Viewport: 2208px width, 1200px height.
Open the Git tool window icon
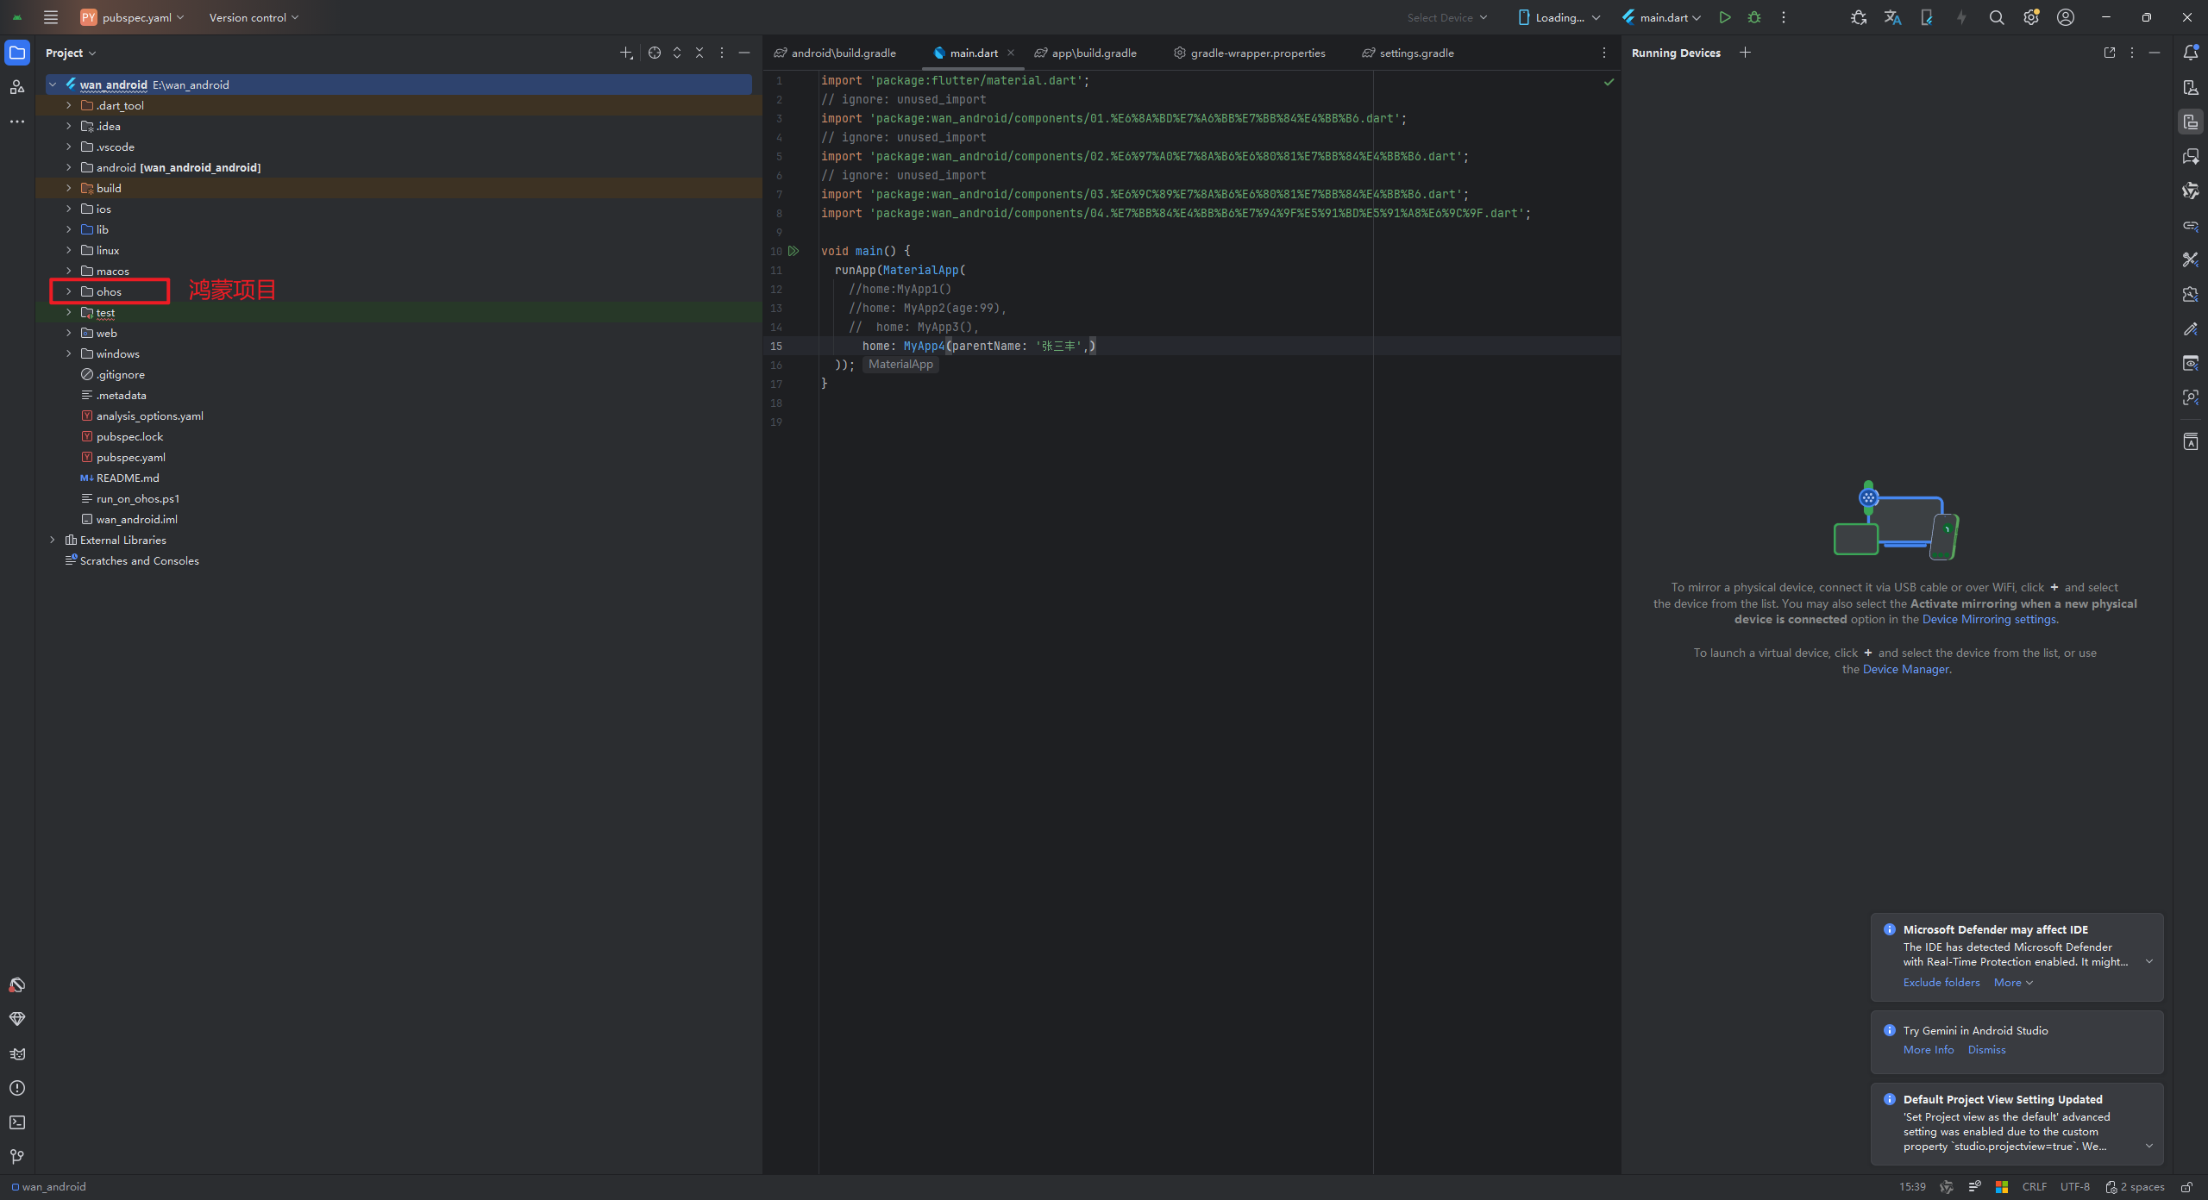coord(16,1157)
